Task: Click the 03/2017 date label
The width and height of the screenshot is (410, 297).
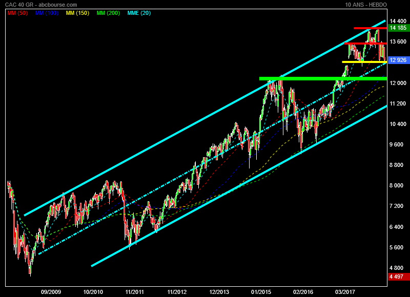Action: coord(345,292)
